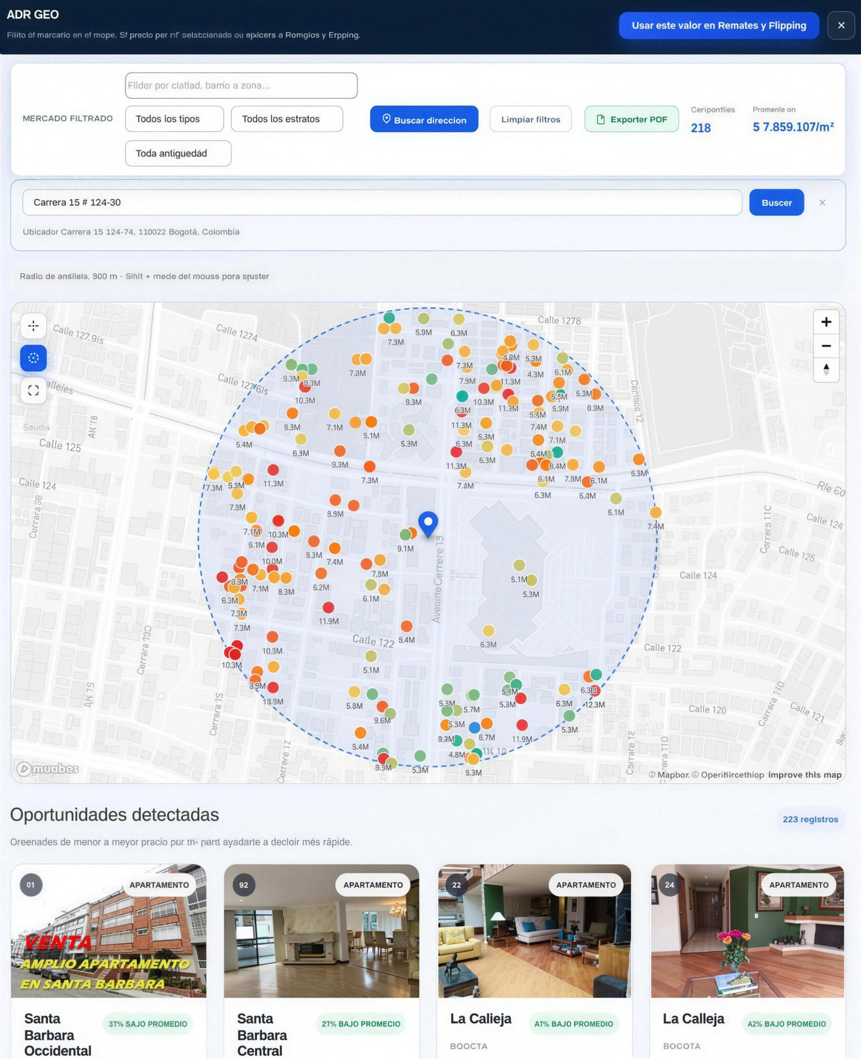Viewport: 861px width, 1059px height.
Task: Click the fullscreen map icon
Action: pos(33,390)
